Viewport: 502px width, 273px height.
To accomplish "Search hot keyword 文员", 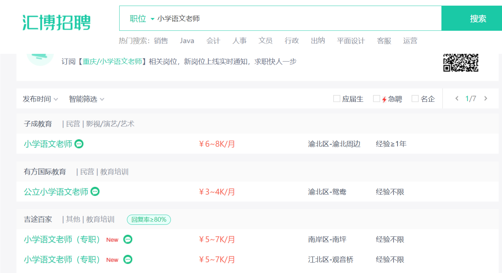I will tap(266, 41).
